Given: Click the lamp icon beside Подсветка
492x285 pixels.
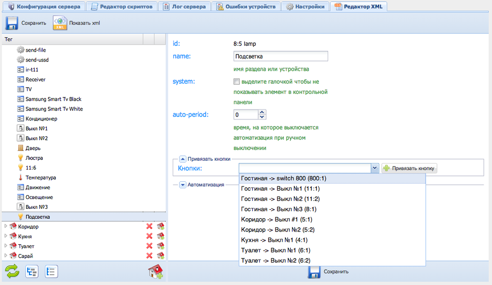Looking at the screenshot, I should [x=21, y=217].
